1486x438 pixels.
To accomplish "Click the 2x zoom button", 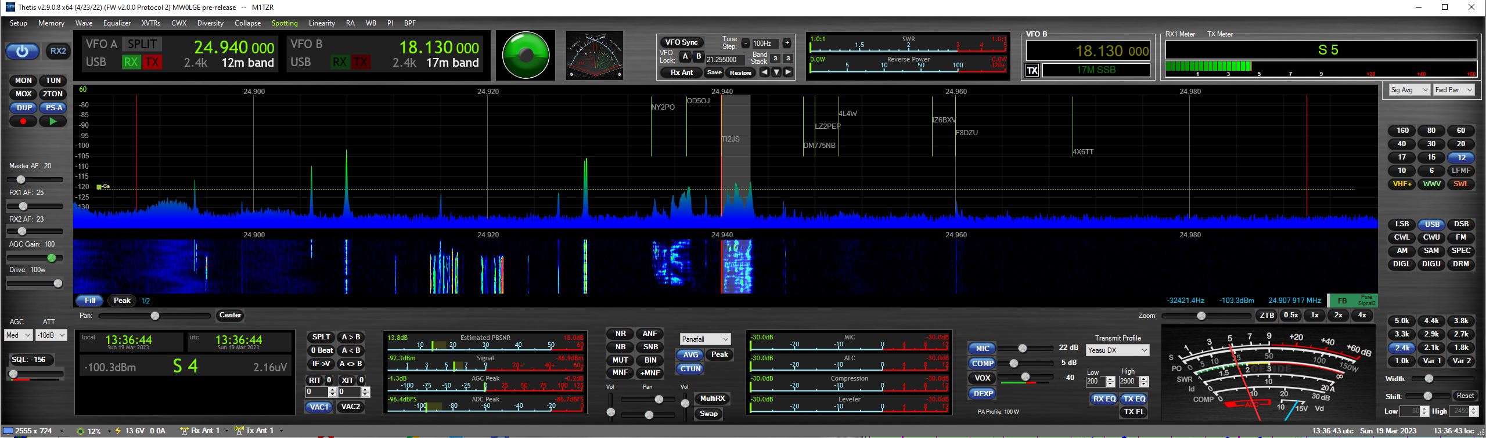I will (1339, 316).
